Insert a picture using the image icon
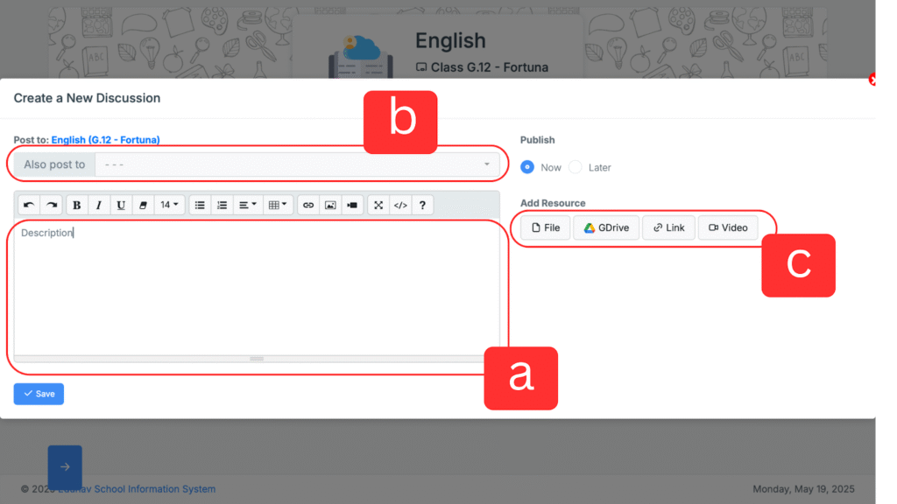 (330, 205)
